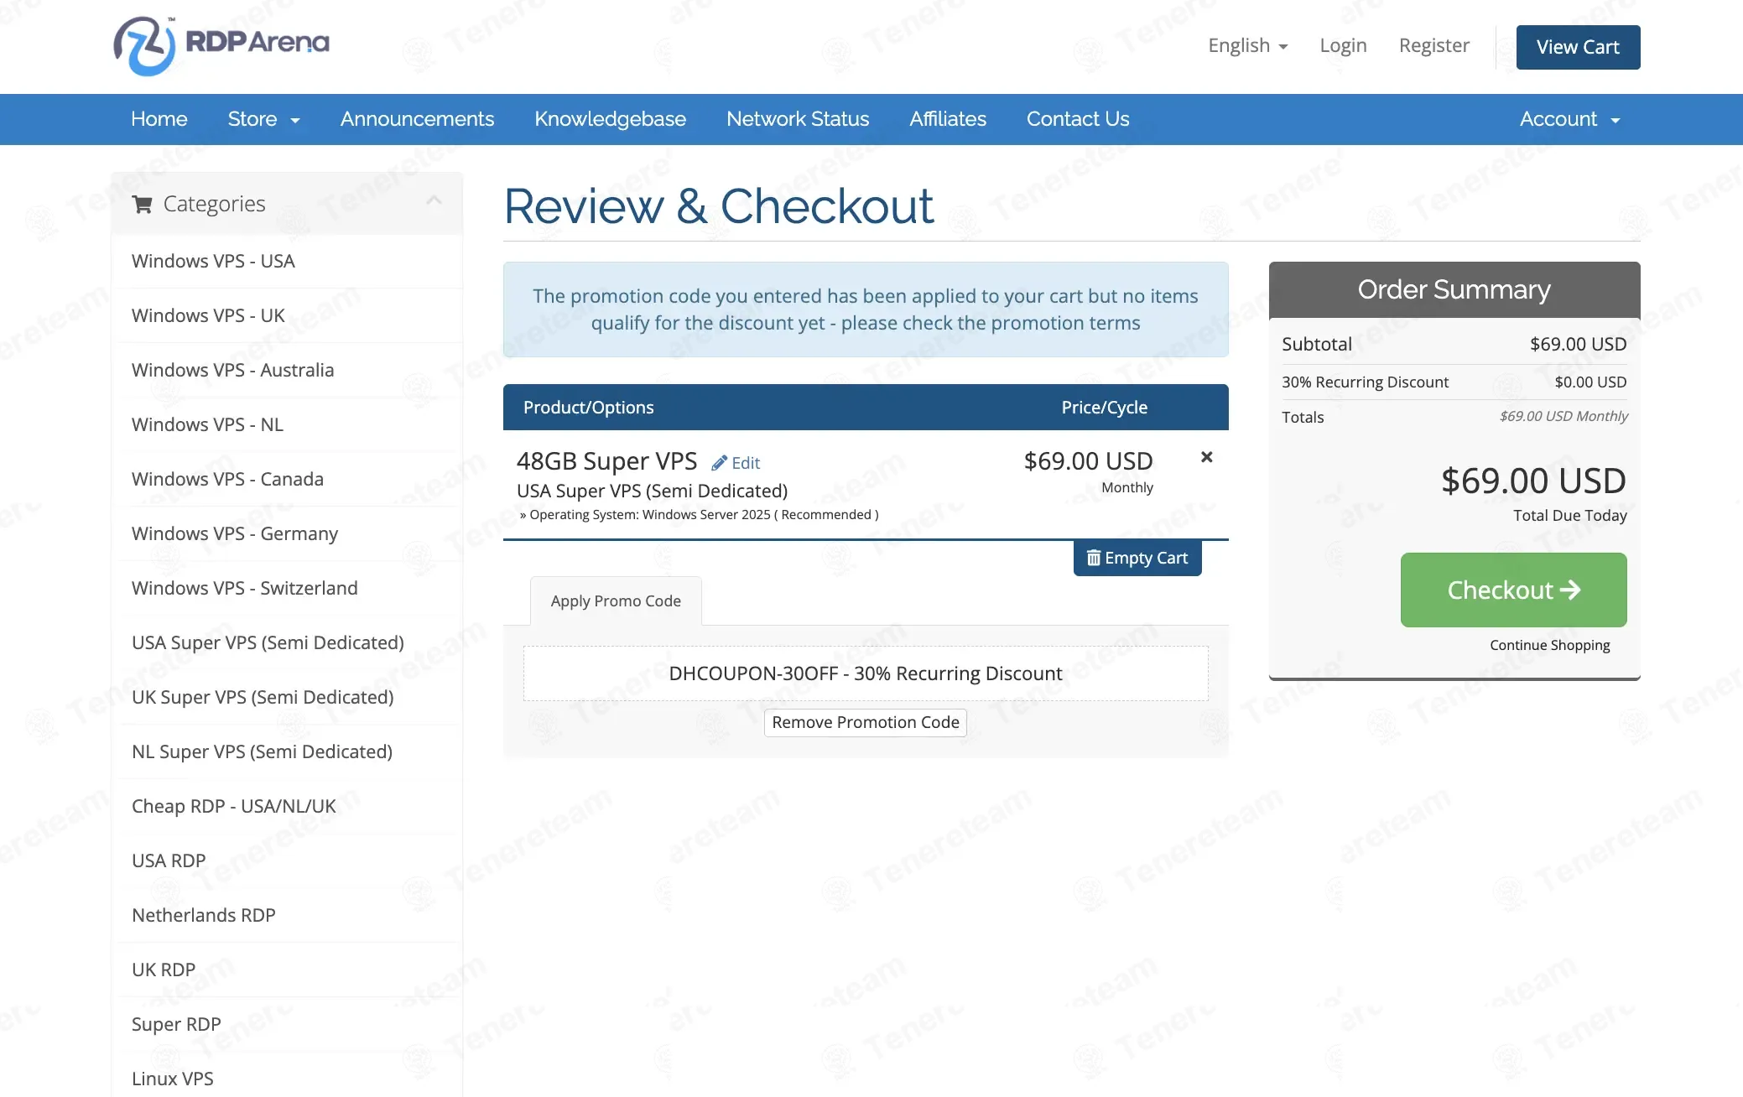Open the View Cart button
Image resolution: width=1743 pixels, height=1097 pixels.
pos(1578,47)
